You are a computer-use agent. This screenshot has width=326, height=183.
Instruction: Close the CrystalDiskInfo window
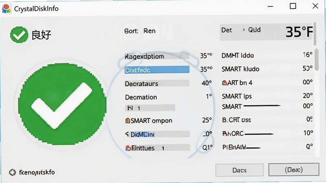315,6
